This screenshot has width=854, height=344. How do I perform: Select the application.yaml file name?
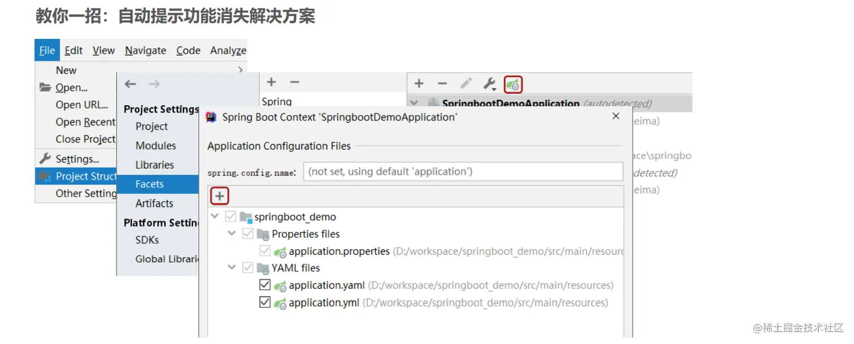tap(326, 285)
